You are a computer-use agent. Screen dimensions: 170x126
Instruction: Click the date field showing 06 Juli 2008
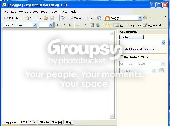(142, 64)
